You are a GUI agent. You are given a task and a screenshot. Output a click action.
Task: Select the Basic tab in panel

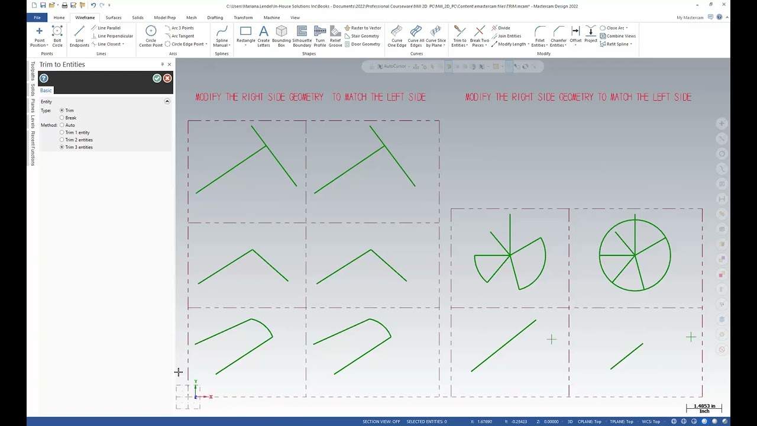pos(46,91)
